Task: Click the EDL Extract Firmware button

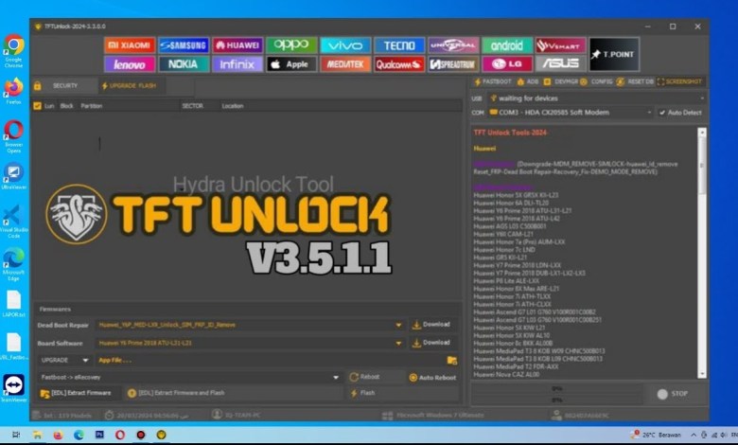Action: [76, 392]
